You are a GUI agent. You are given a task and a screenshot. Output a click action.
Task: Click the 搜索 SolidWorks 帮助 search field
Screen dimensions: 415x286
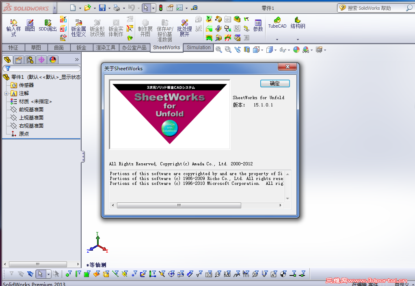click(x=376, y=8)
